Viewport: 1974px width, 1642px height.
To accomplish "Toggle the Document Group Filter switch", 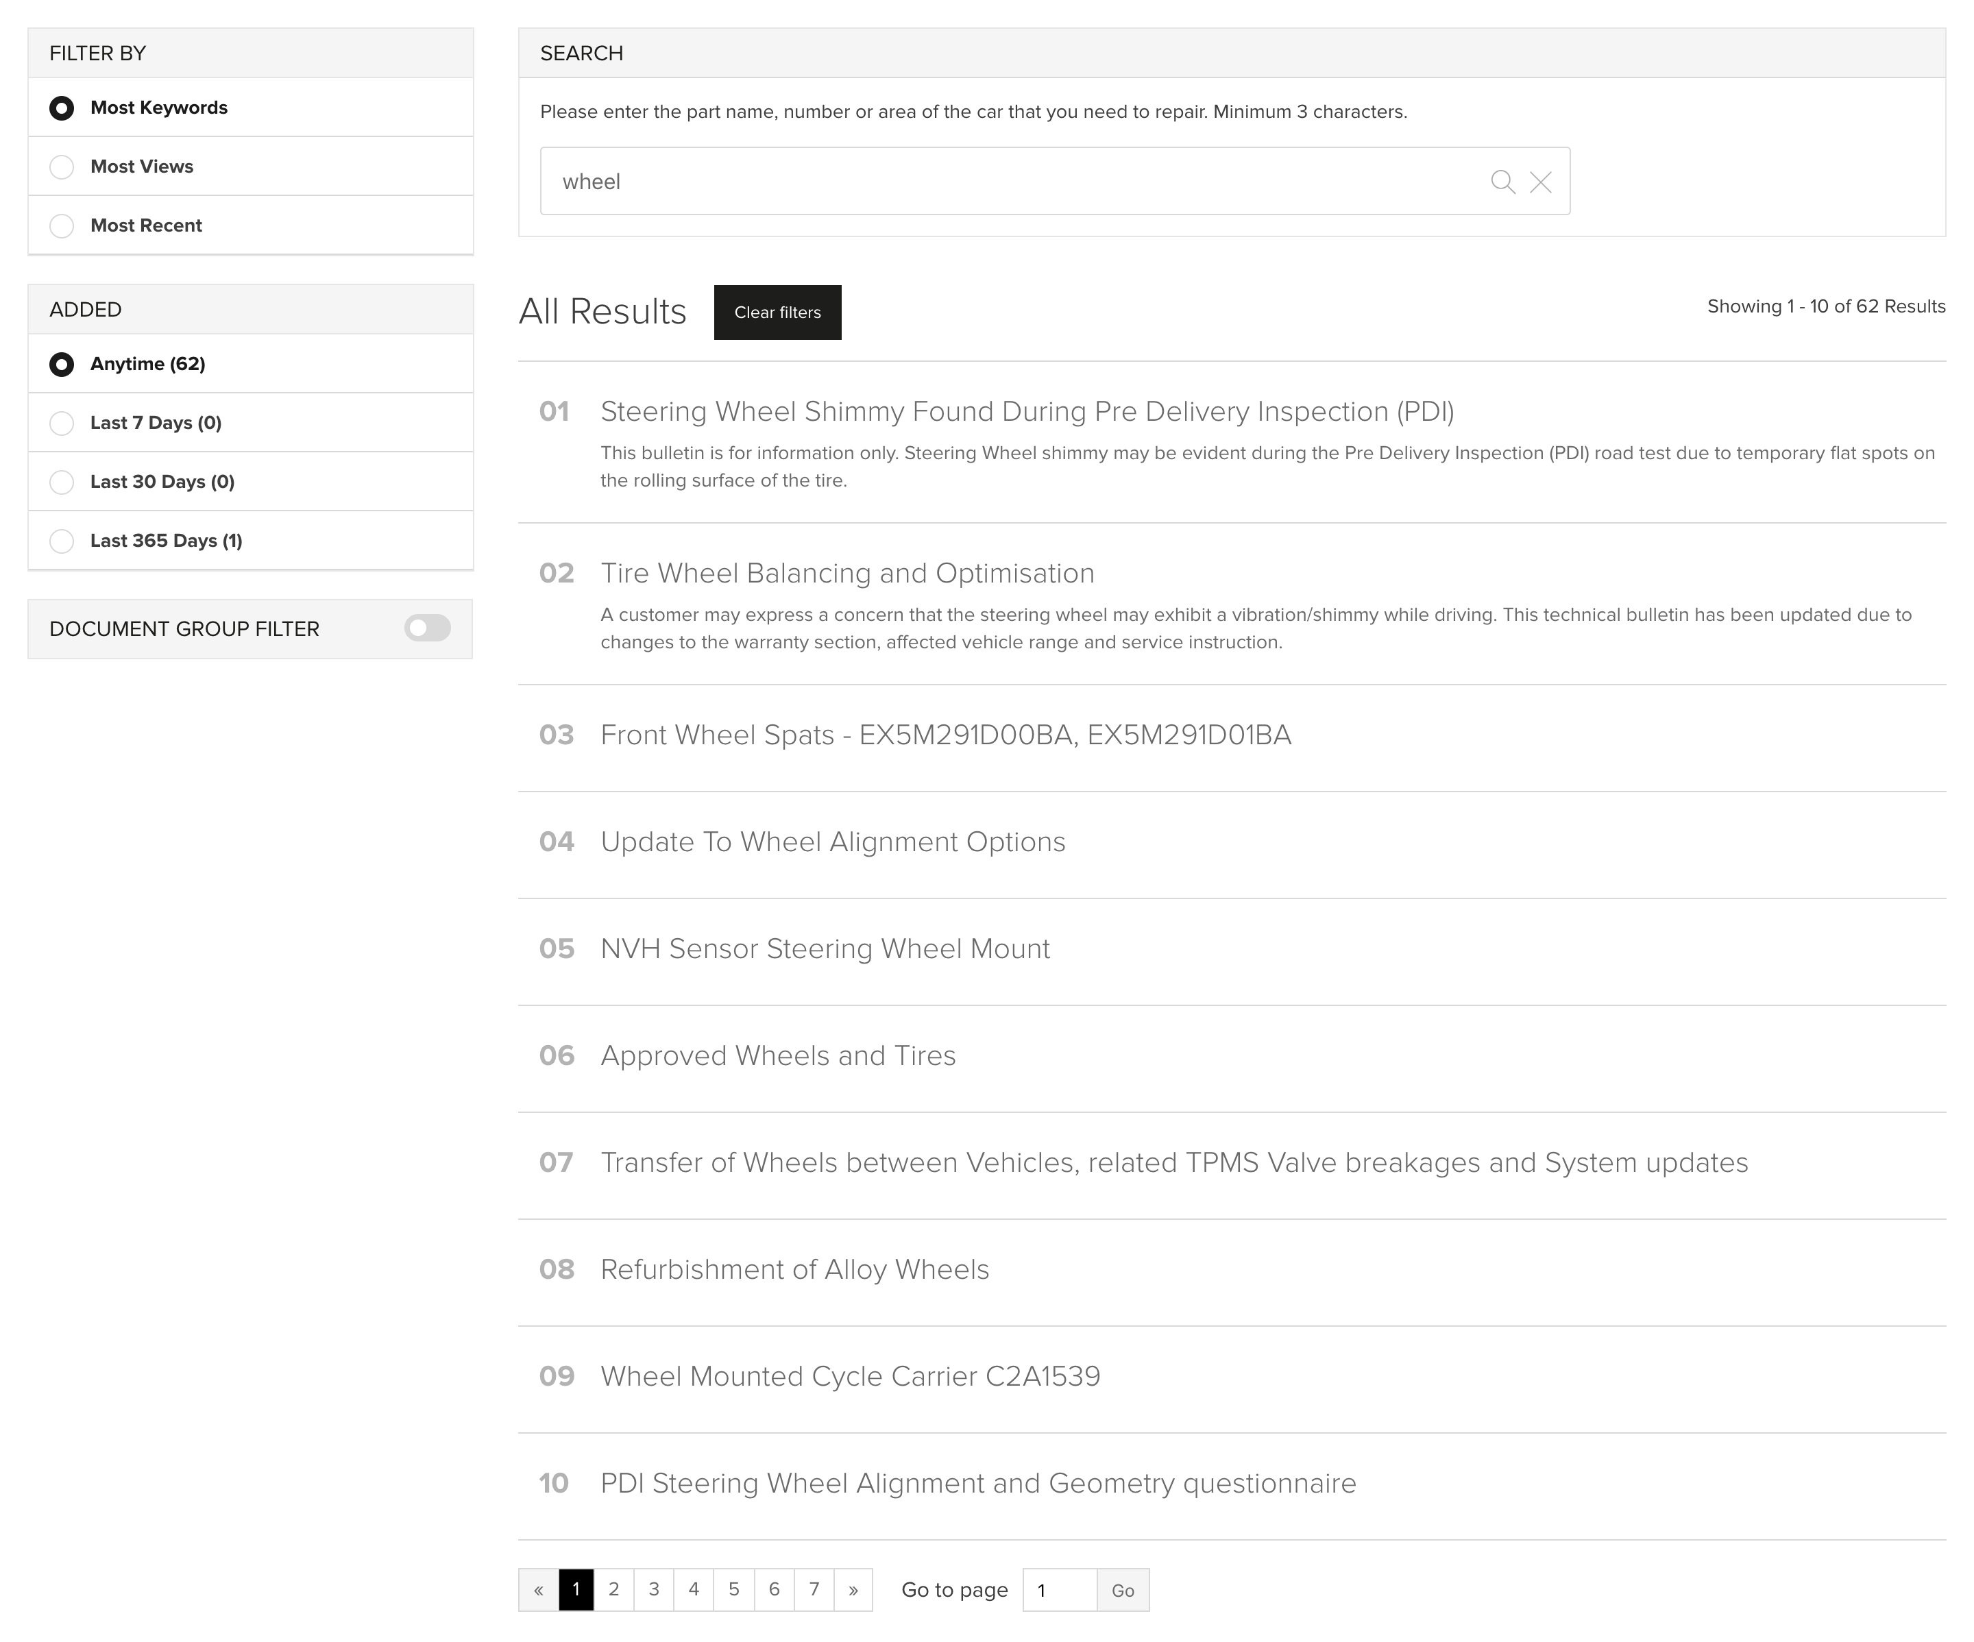I will tap(428, 628).
